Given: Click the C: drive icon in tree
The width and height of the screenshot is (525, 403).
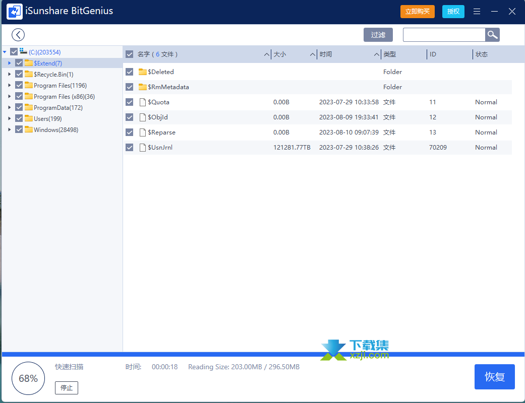Looking at the screenshot, I should tap(23, 52).
